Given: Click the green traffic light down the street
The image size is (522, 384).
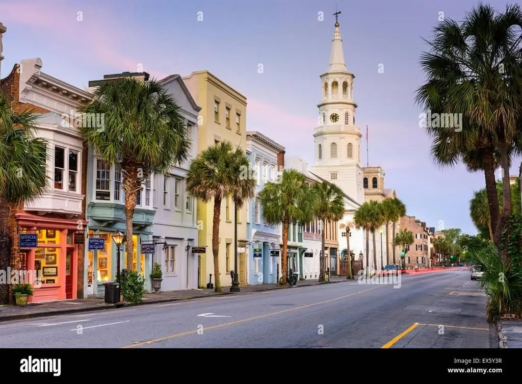Looking at the screenshot, I should click(x=403, y=253).
